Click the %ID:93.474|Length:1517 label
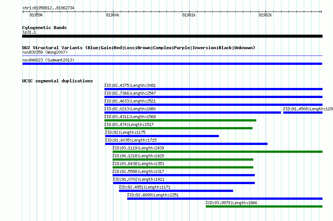Screen dimensions: 333x221 [x=129, y=124]
